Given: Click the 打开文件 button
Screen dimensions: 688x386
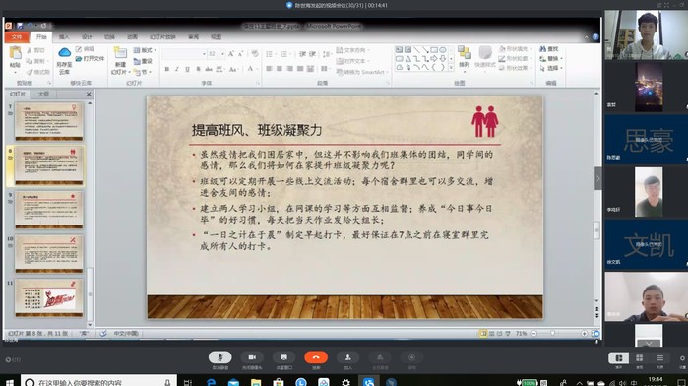Looking at the screenshot, I should (90, 58).
